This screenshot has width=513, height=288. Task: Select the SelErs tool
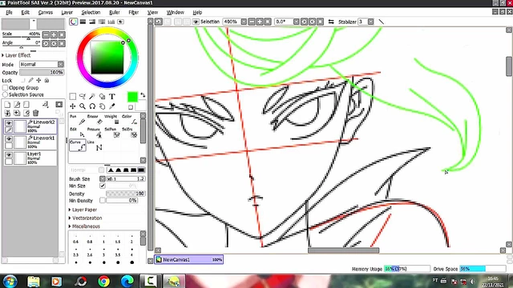point(130,133)
